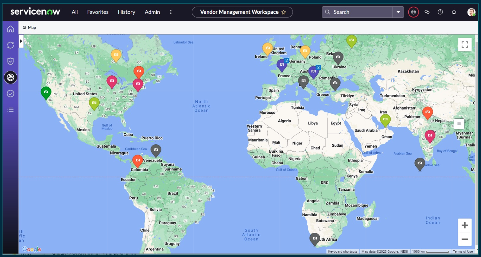Open the map legend menu button

pyautogui.click(x=459, y=124)
